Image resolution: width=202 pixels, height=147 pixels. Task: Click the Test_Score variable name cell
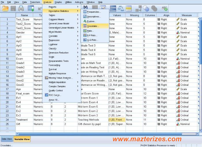[24, 19]
